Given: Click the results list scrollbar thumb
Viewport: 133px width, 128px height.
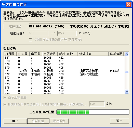Looking at the screenshot, I should pyautogui.click(x=127, y=72).
